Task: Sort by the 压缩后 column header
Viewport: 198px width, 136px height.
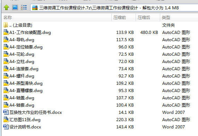Action: point(148,17)
